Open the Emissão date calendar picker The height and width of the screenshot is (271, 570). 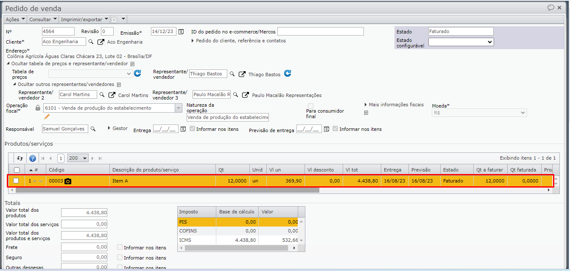pos(181,32)
